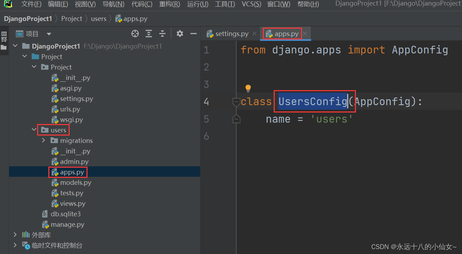
Task: Open the 编辑(E) menu
Action: (x=58, y=4)
